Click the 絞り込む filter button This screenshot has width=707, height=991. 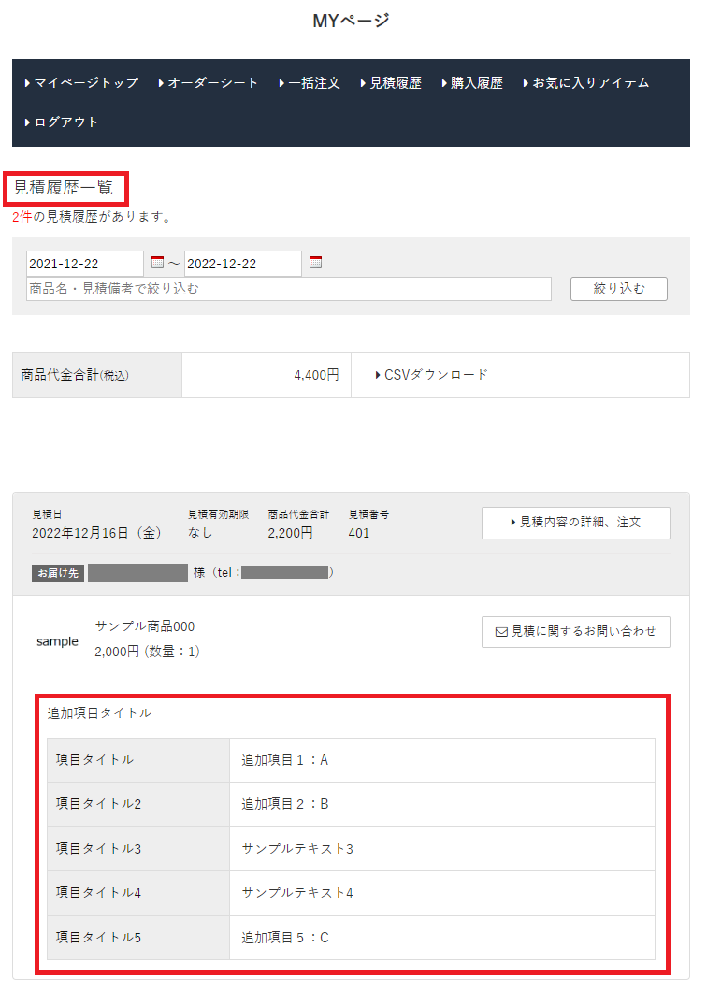[619, 289]
